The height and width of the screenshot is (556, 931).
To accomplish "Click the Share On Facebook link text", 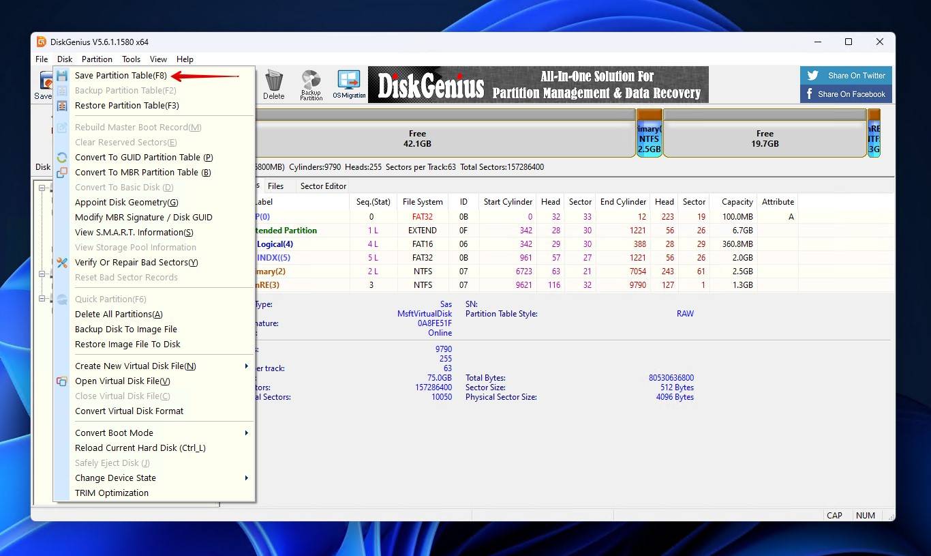I will click(851, 94).
